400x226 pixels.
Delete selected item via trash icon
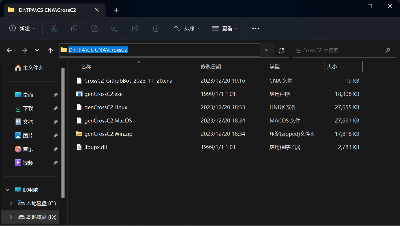click(155, 28)
